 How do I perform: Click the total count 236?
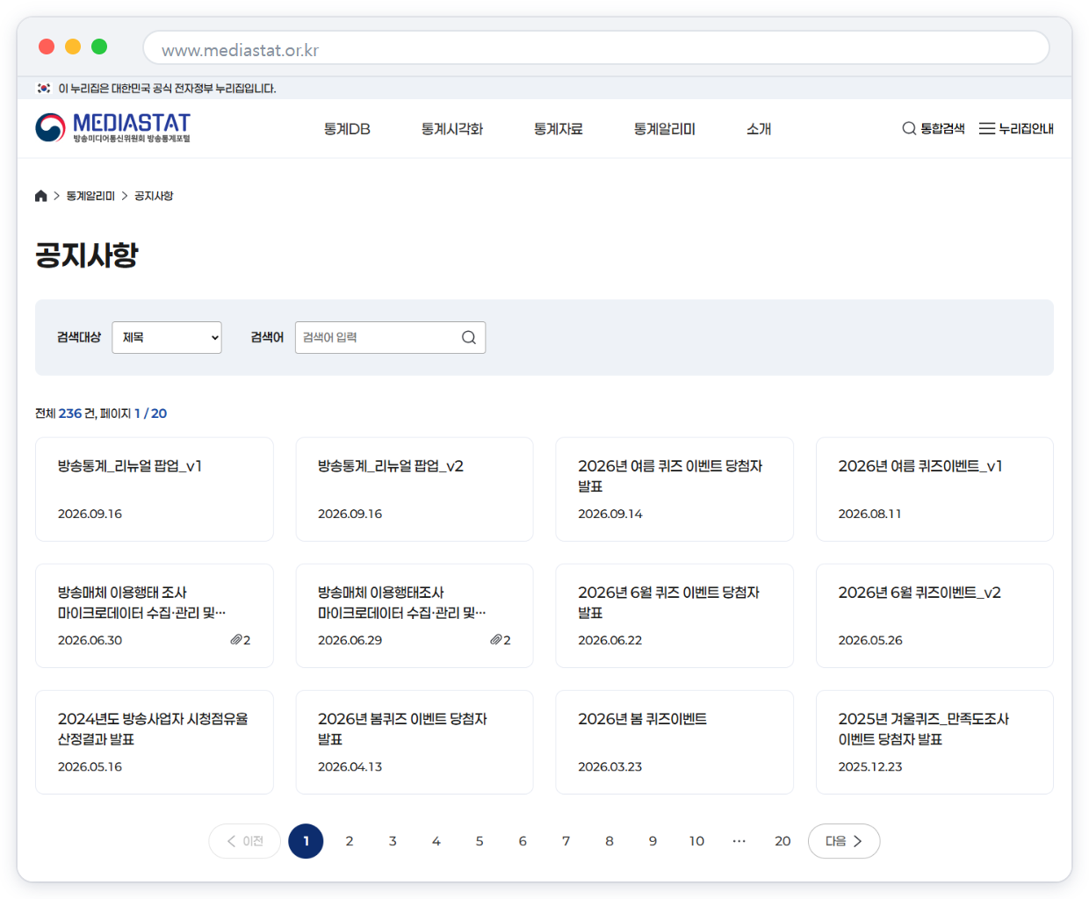pos(70,414)
